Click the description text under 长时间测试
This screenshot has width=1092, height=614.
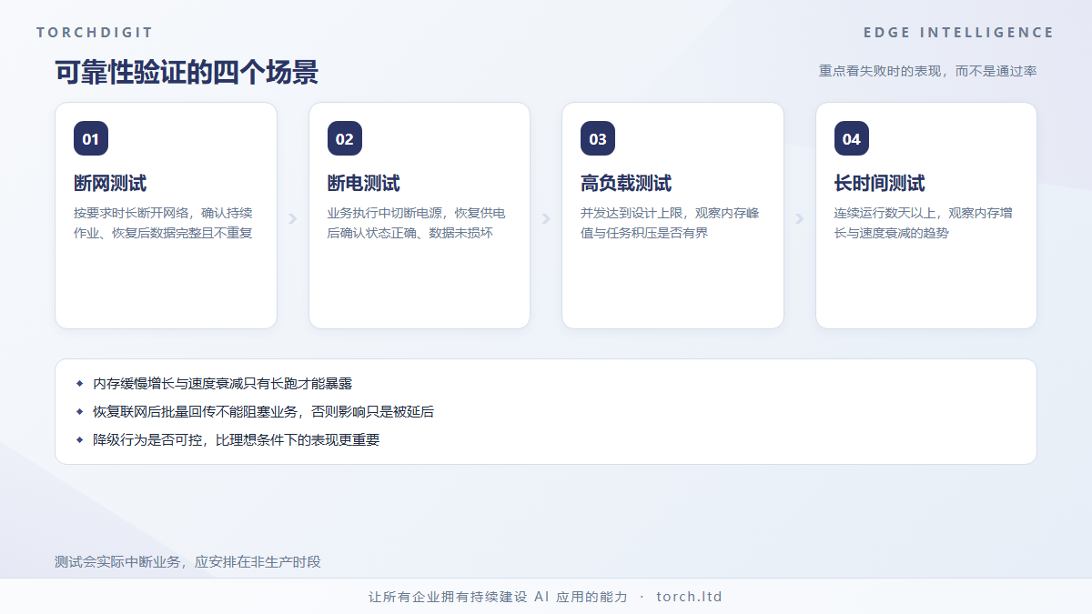(x=924, y=223)
